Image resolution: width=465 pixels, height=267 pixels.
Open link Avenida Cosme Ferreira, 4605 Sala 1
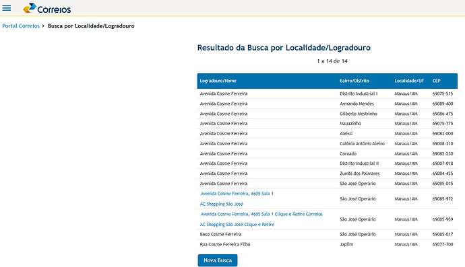[x=237, y=194]
